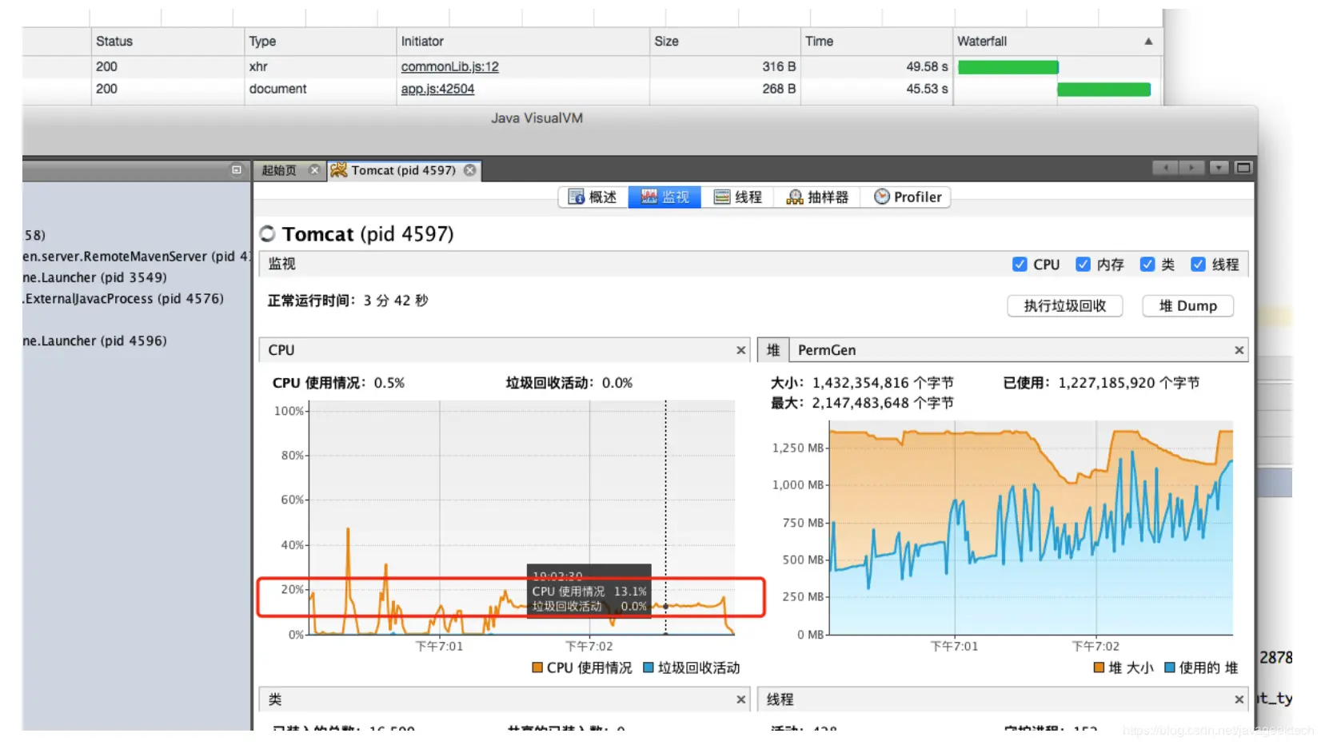1321x745 pixels.
Task: Click the 使用的 堆 blue legend swatch
Action: pyautogui.click(x=1169, y=667)
